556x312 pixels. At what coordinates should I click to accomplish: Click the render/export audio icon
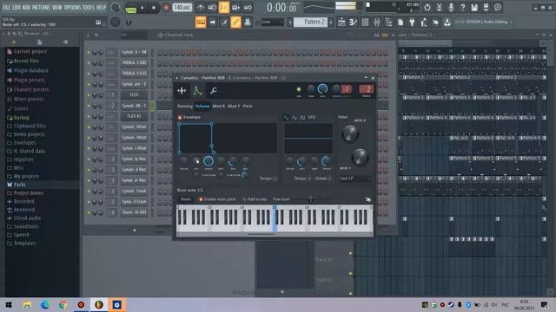pyautogui.click(x=486, y=7)
